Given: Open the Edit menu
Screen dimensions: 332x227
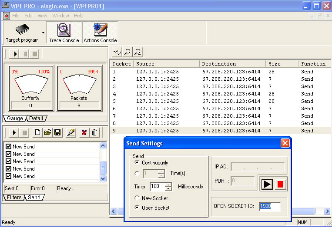Looking at the screenshot, I should pos(28,16).
